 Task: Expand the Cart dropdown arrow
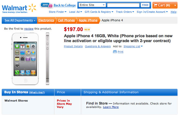[x=175, y=5]
